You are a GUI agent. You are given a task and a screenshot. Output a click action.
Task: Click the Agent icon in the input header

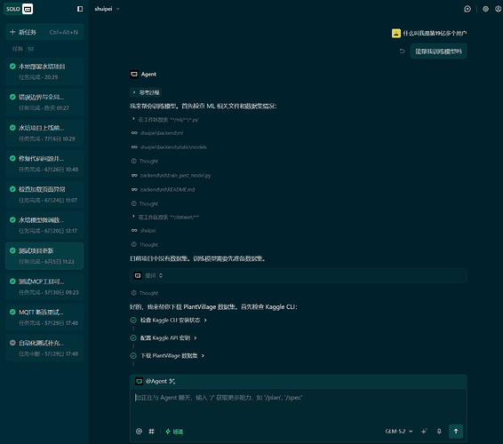[x=139, y=381]
